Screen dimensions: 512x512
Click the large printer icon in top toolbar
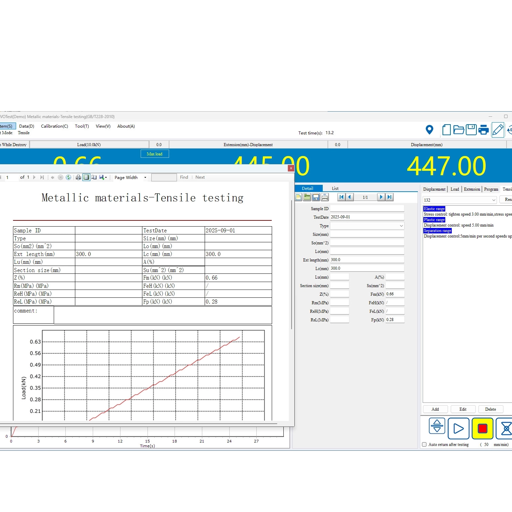click(x=484, y=130)
